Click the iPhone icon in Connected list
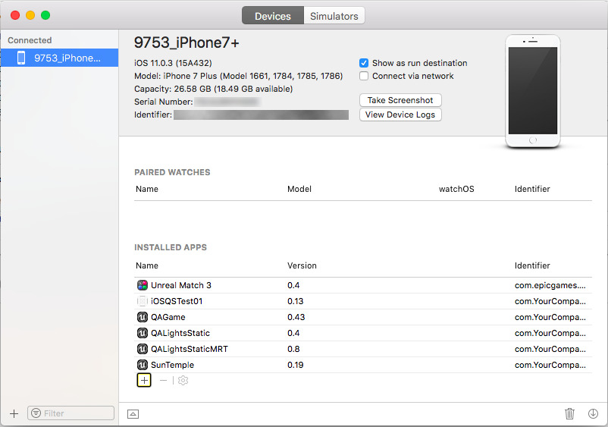Viewport: 608px width, 427px height. pyautogui.click(x=21, y=58)
